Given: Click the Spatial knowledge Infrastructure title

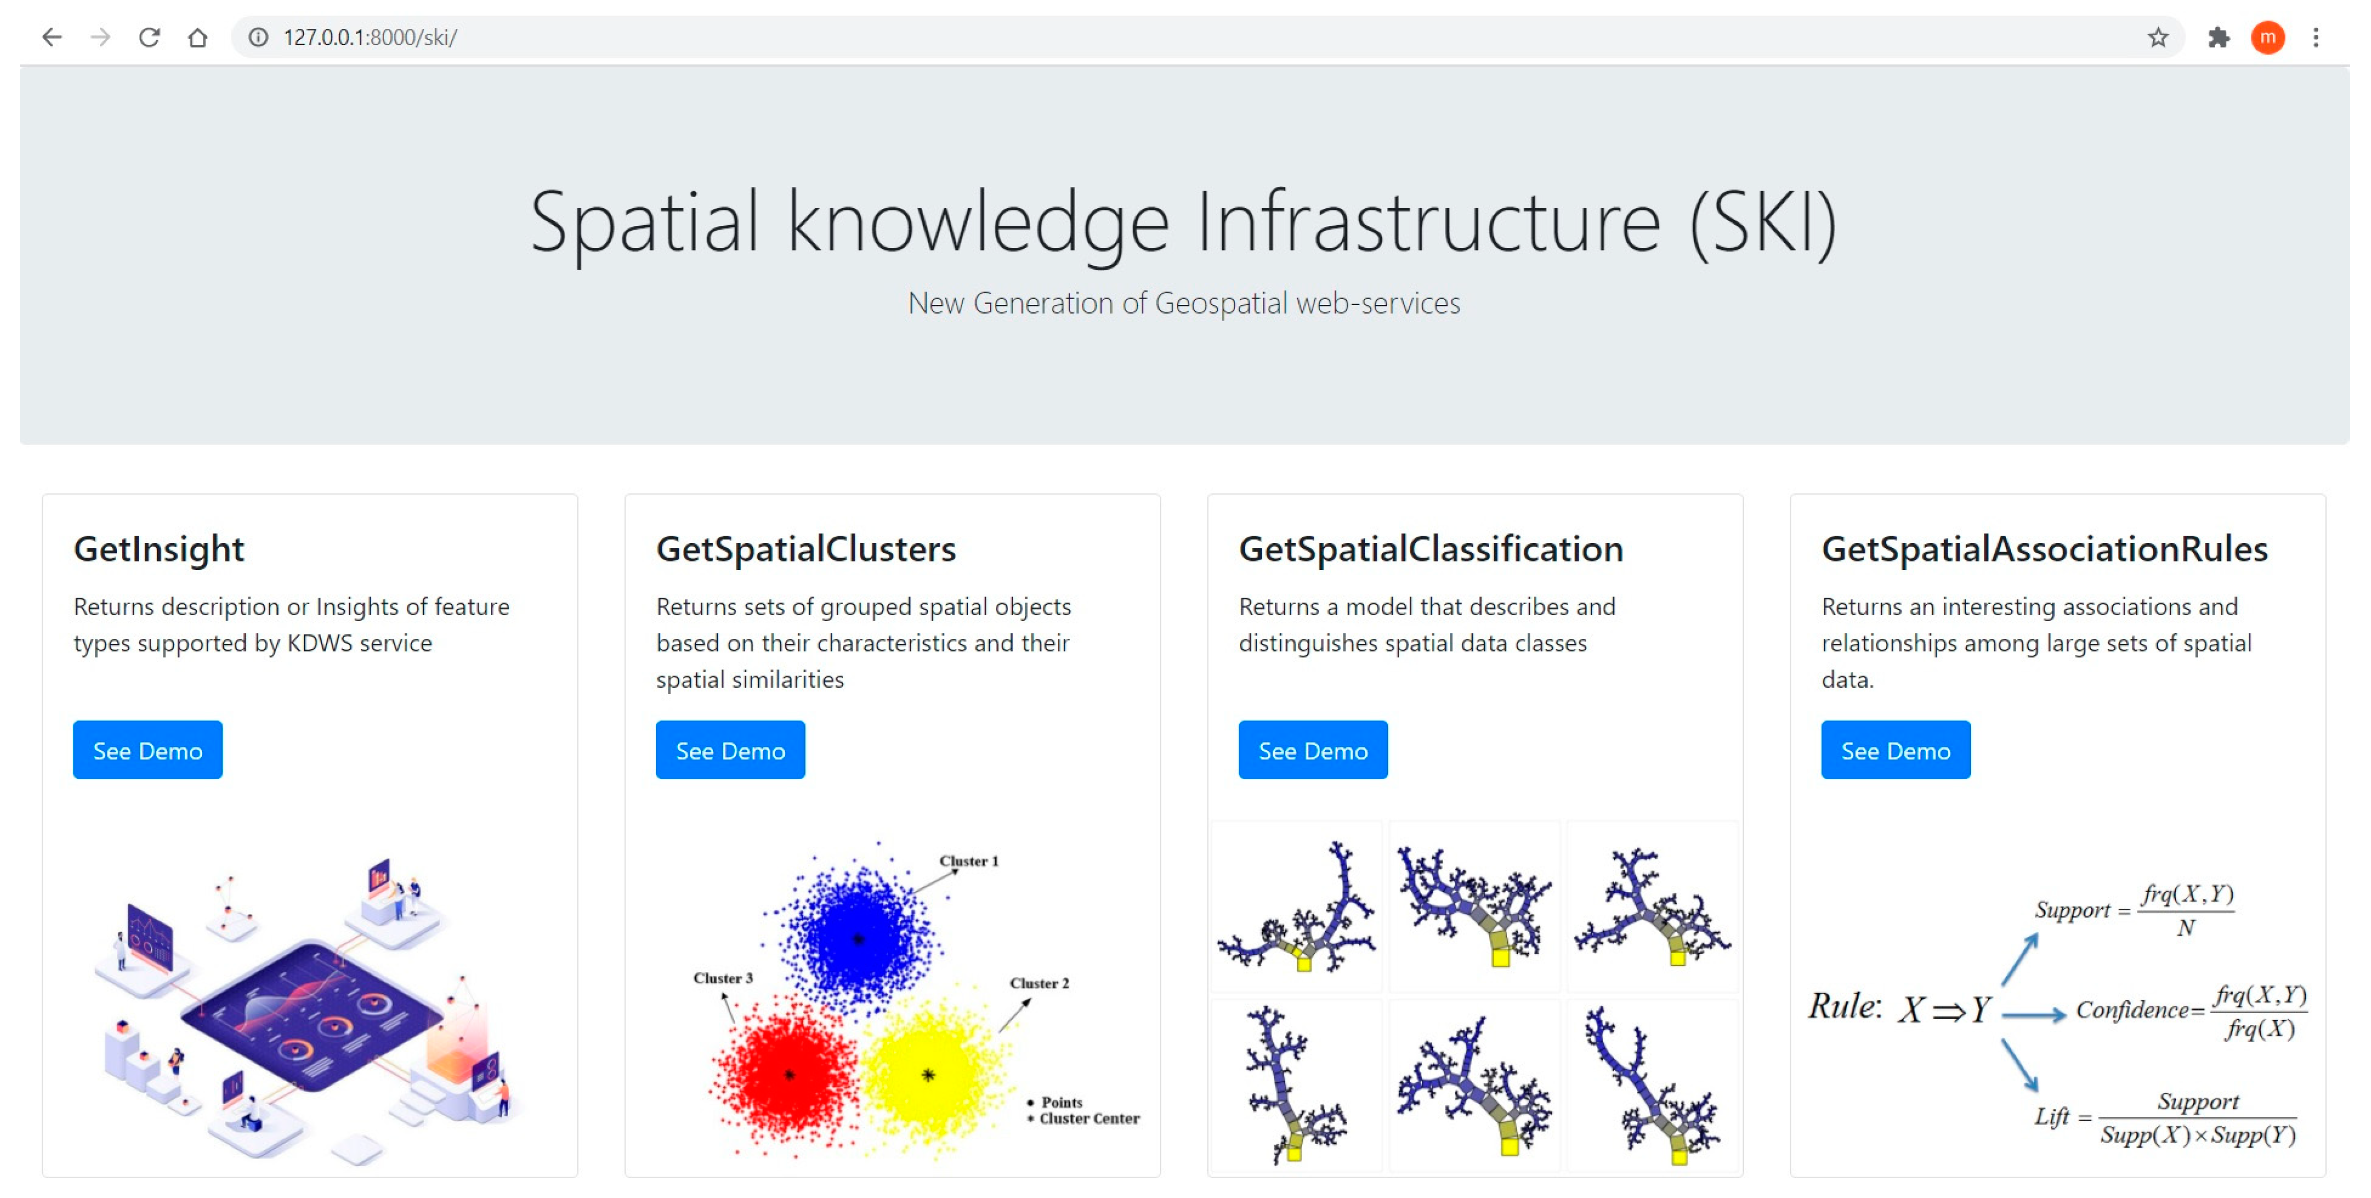Looking at the screenshot, I should click(1184, 223).
